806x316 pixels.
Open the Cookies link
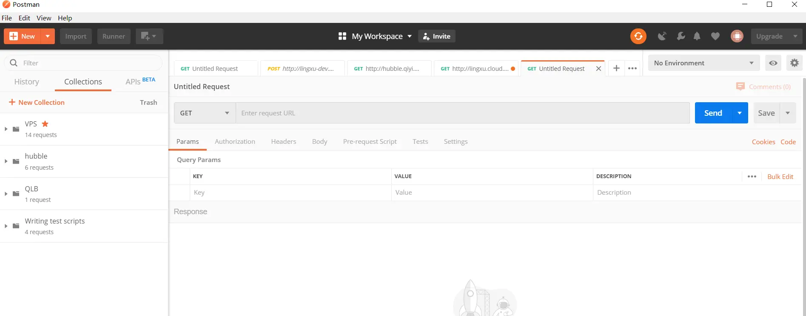763,142
